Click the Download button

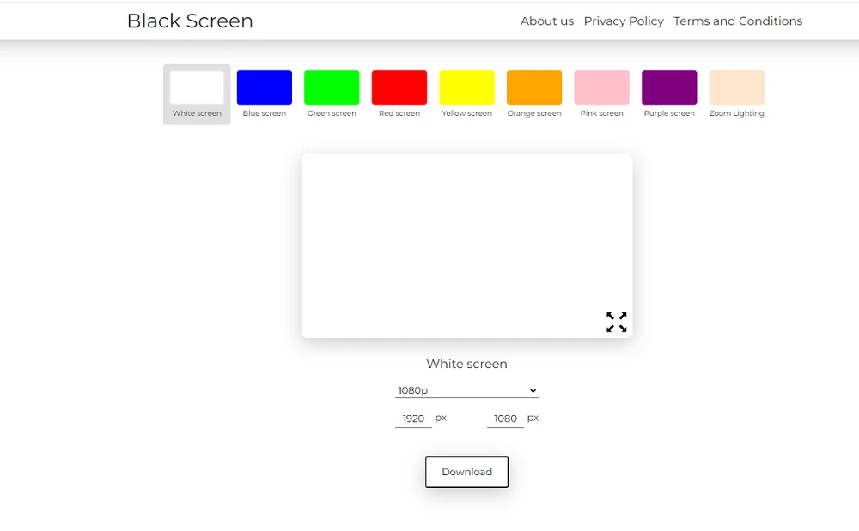(x=466, y=472)
